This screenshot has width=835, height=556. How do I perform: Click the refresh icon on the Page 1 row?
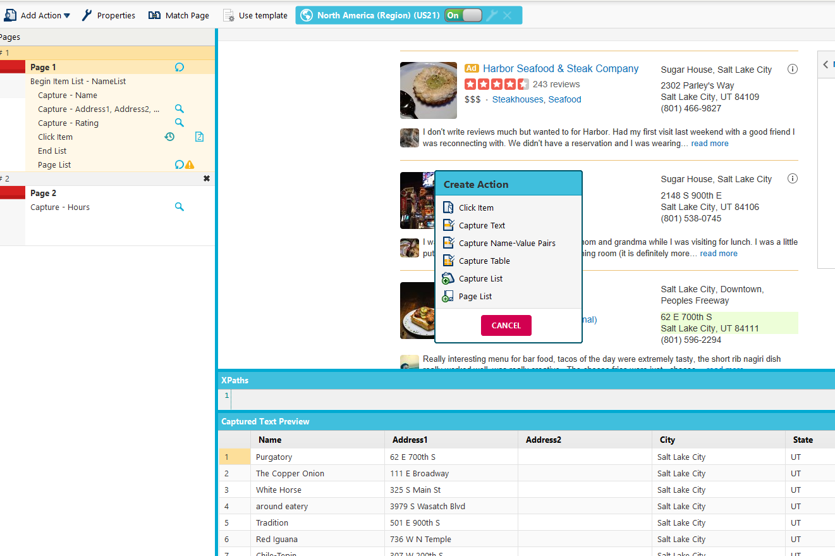(x=180, y=67)
